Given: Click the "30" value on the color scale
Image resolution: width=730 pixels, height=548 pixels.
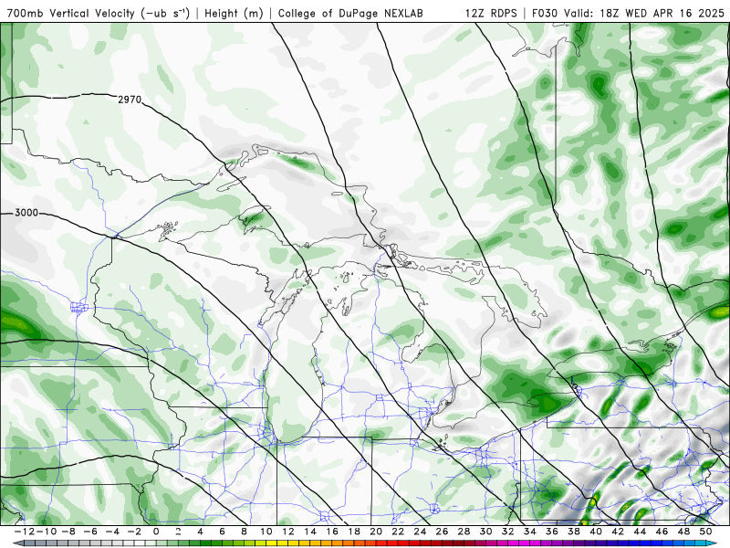Looking at the screenshot, I should pyautogui.click(x=485, y=532).
